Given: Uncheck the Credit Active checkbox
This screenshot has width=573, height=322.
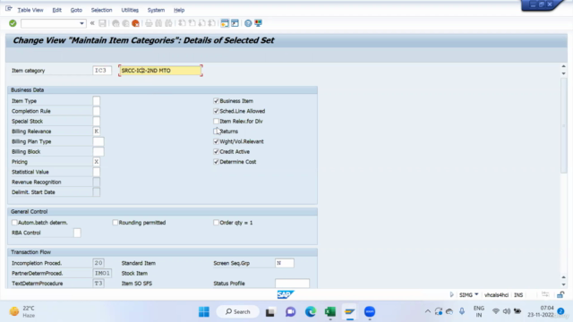Looking at the screenshot, I should tap(216, 151).
